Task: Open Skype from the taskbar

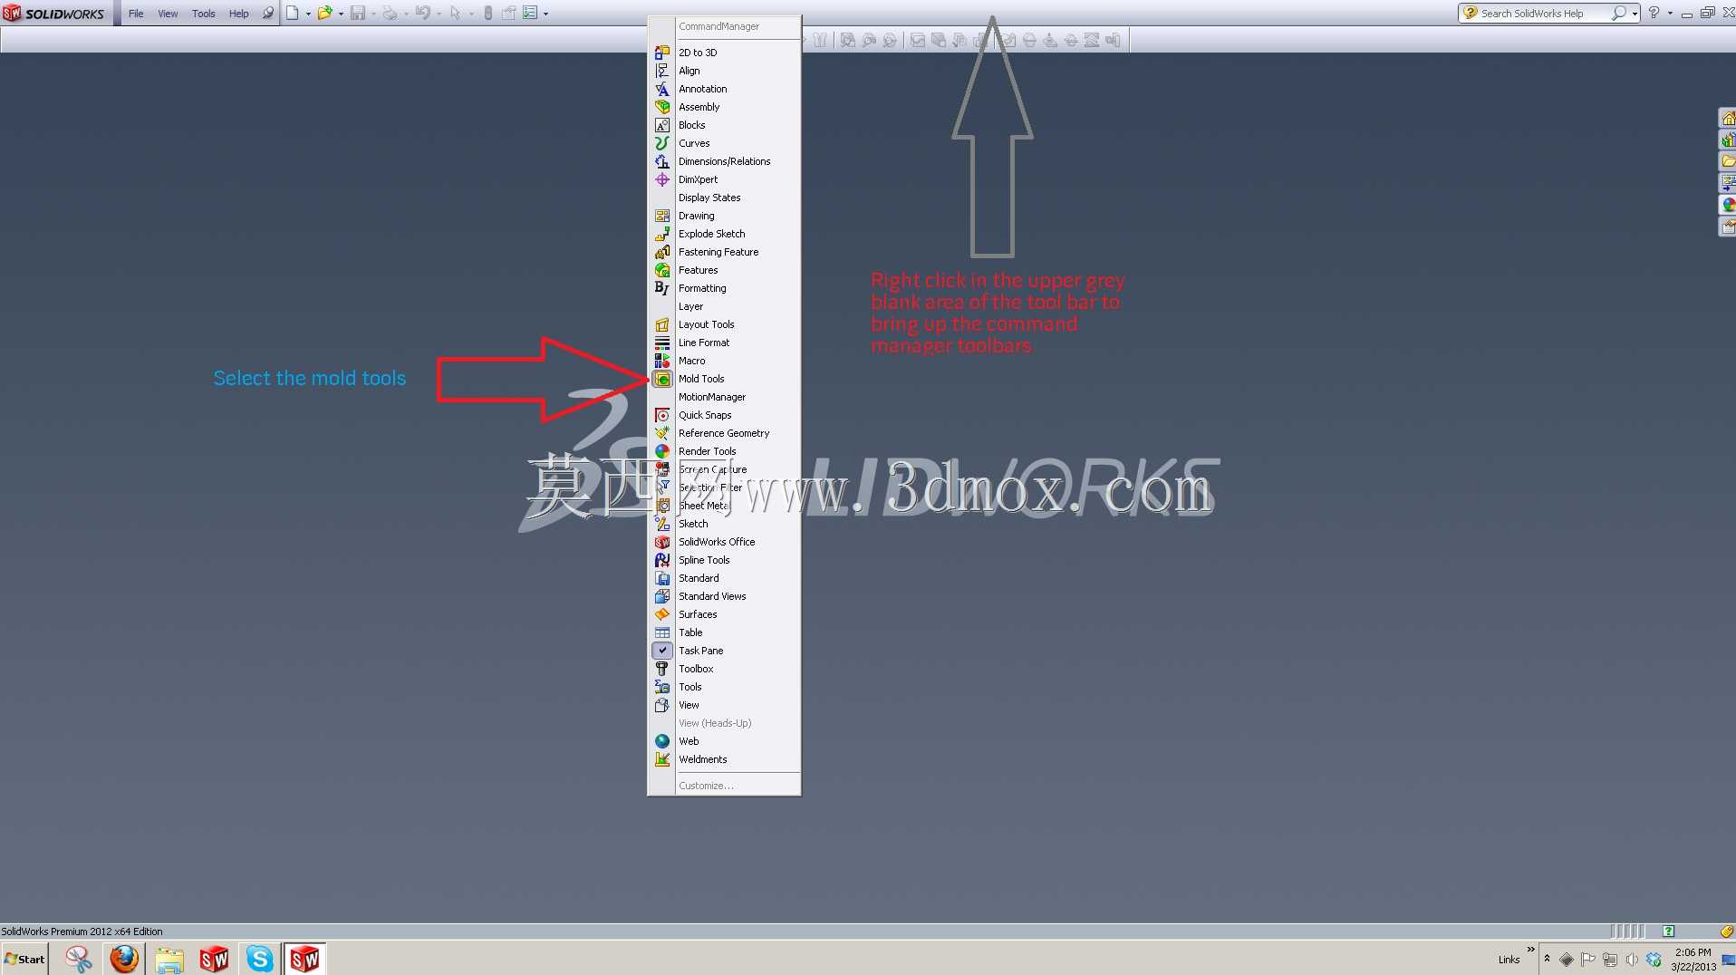Action: click(260, 959)
